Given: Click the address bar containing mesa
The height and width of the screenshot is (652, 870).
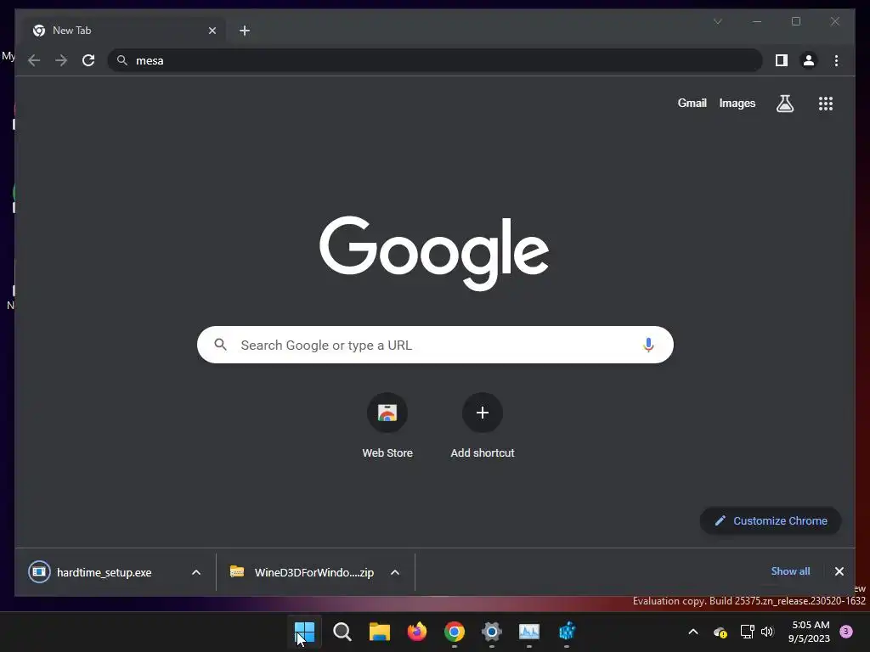Looking at the screenshot, I should tap(435, 60).
